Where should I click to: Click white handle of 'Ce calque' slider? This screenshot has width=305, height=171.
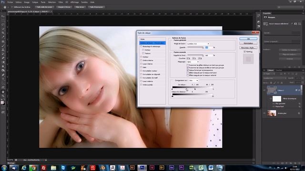tap(213, 89)
